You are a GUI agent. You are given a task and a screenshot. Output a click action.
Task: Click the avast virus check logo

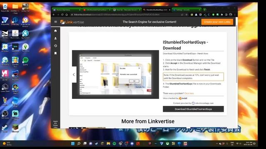coord(183,98)
